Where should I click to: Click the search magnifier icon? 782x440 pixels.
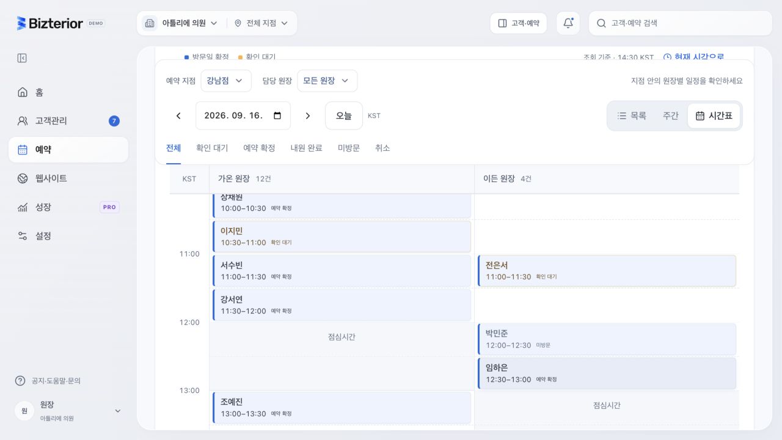tap(601, 23)
